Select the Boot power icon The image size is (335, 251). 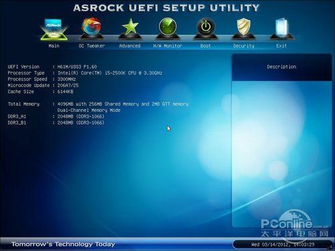206,28
